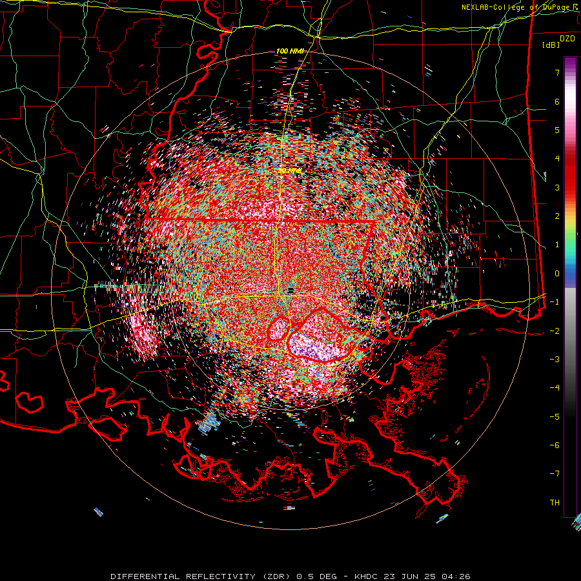Click the DZD legend title
The height and width of the screenshot is (581, 581).
567,39
